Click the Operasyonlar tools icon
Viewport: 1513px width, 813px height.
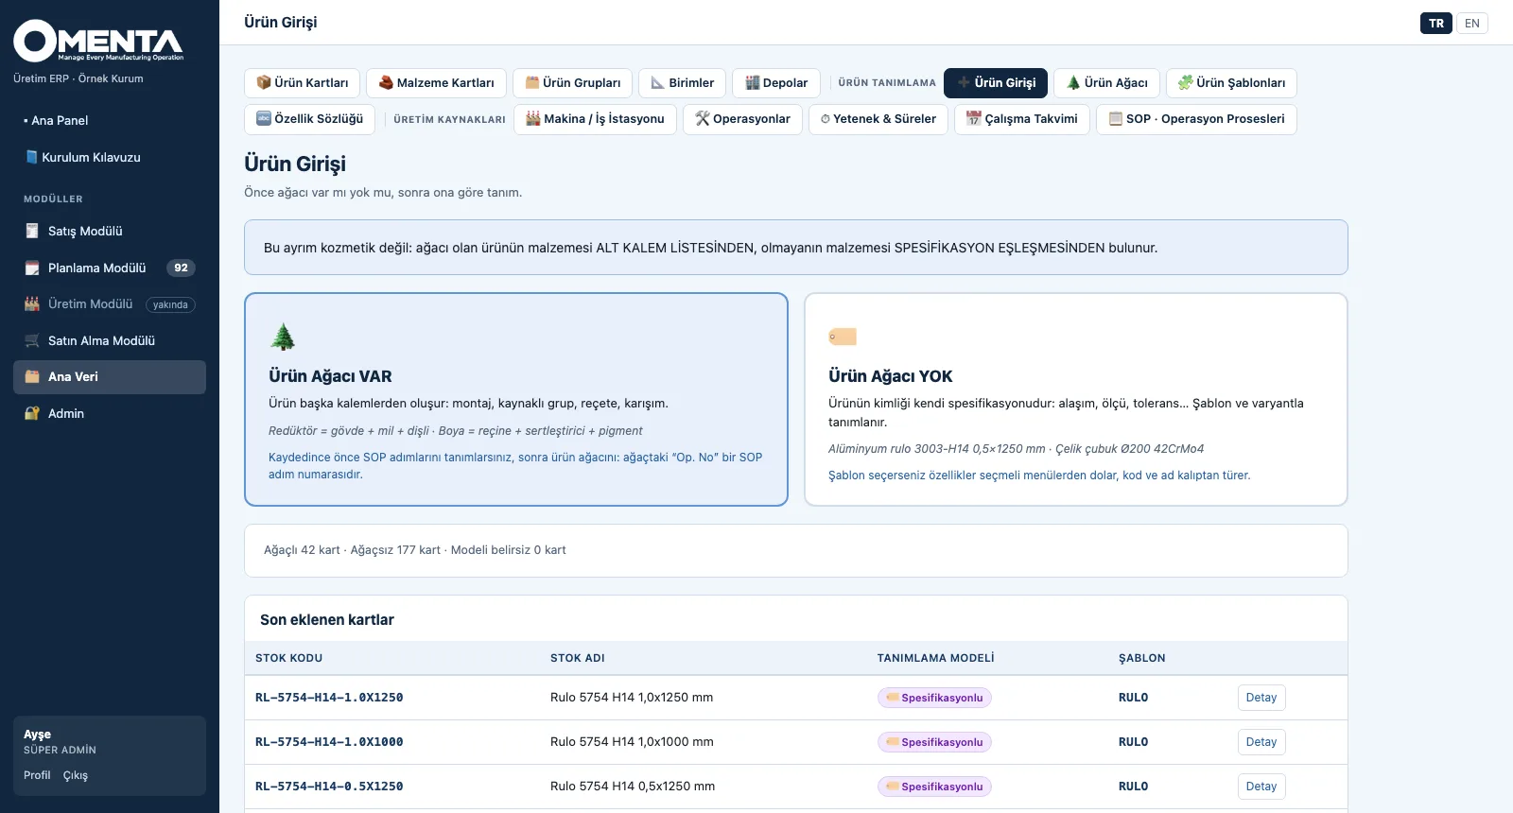703,118
